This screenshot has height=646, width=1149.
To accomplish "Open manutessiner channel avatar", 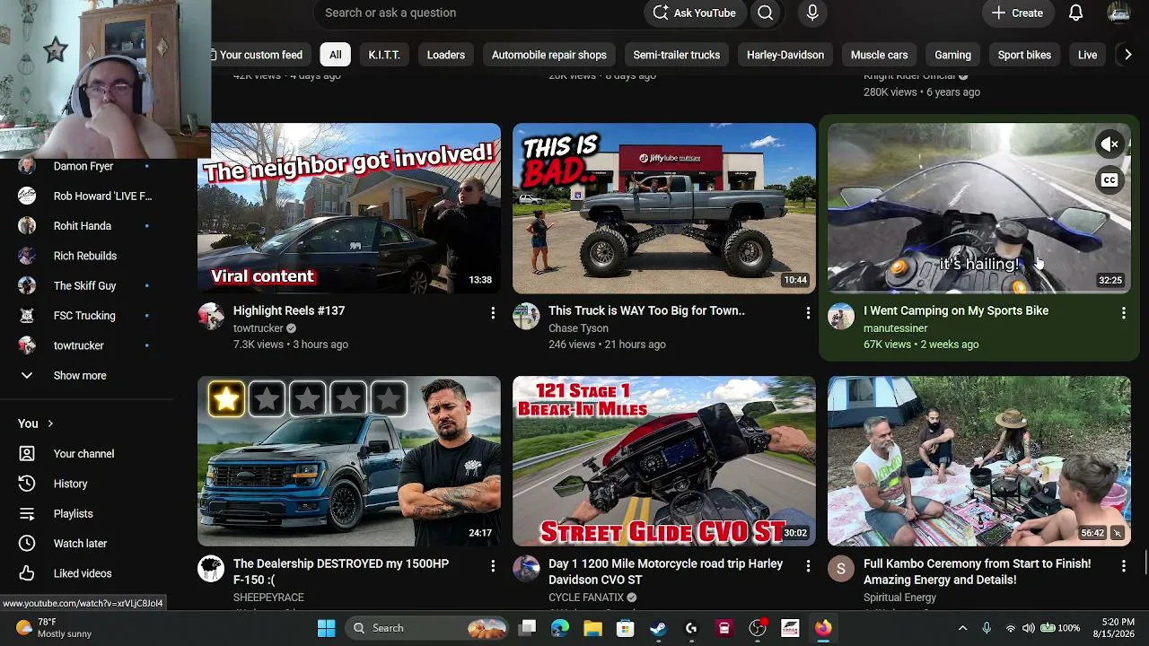I will tap(841, 316).
